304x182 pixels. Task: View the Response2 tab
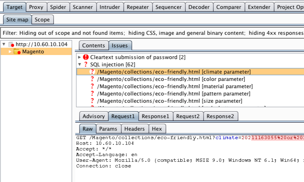point(221,116)
